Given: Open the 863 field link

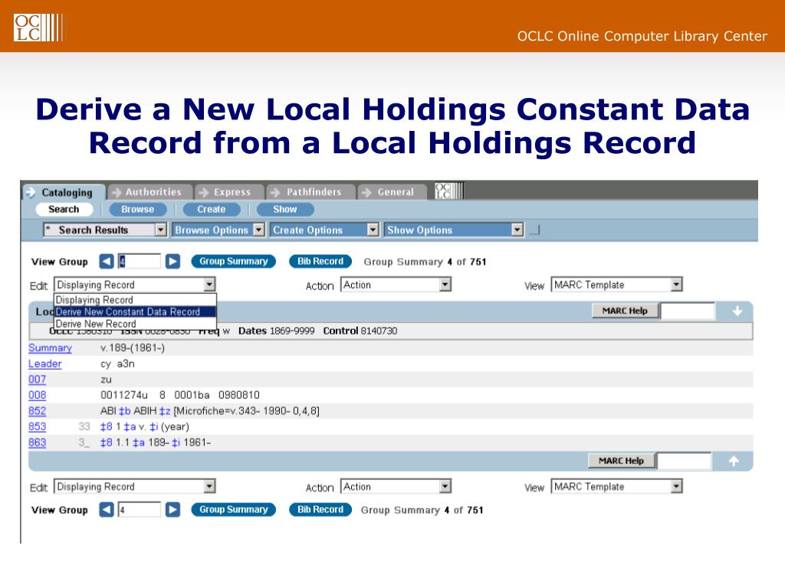Looking at the screenshot, I should pyautogui.click(x=37, y=443).
